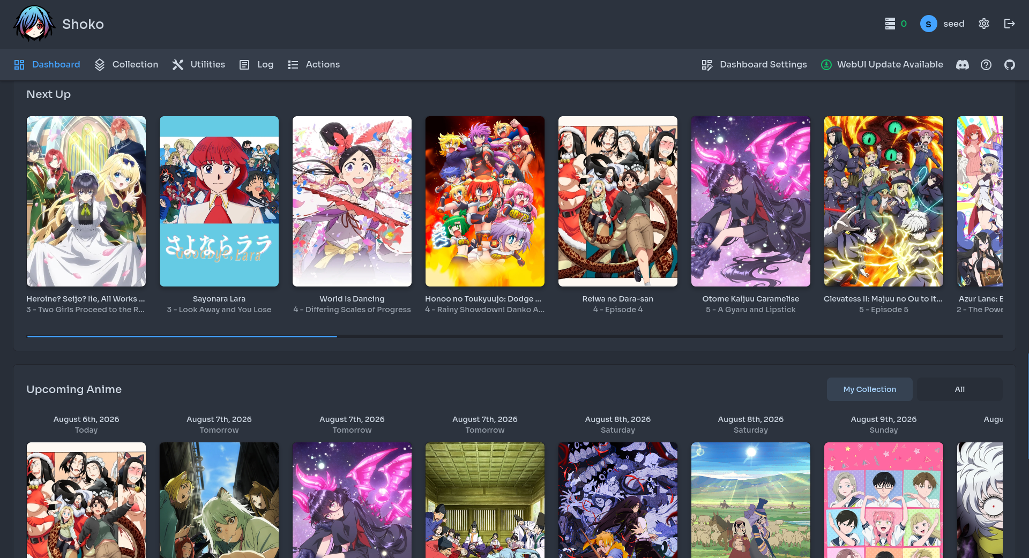The image size is (1029, 558).
Task: Open Heroine? Seijo? poster in Next Up
Action: [86, 201]
